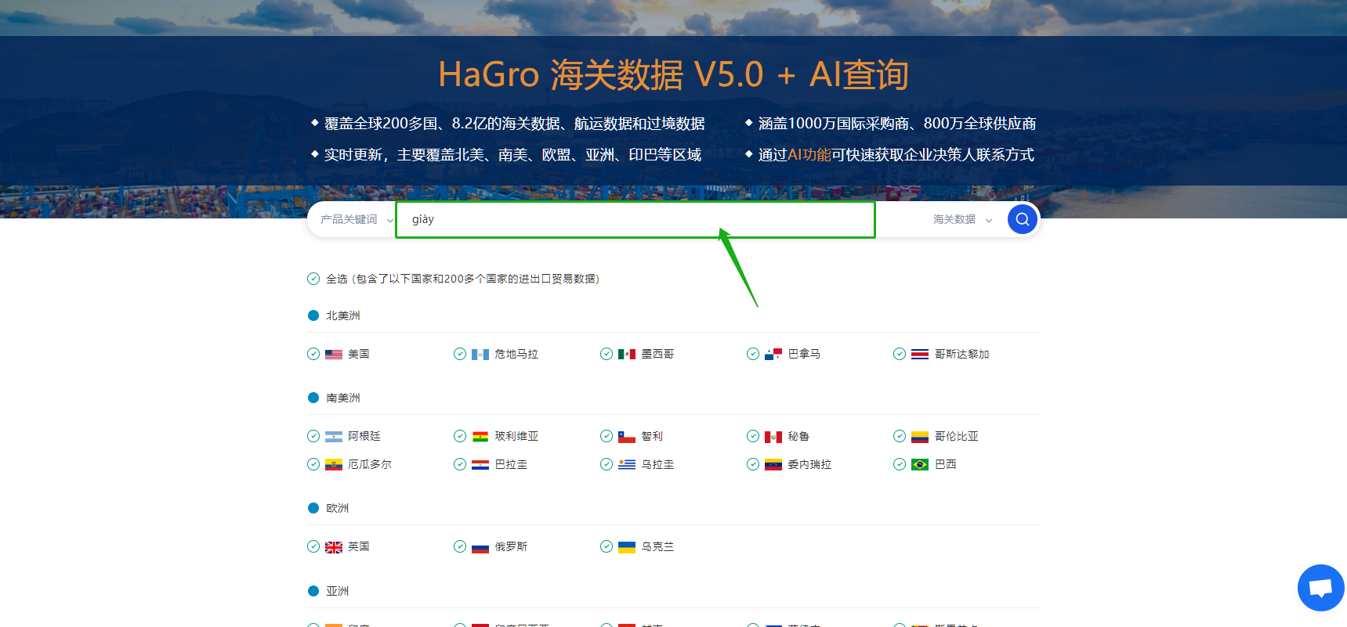1347x627 pixels.
Task: Click the UK flag icon
Action: point(334,547)
